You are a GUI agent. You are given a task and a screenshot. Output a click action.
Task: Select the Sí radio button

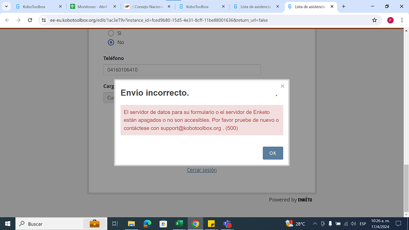point(111,33)
